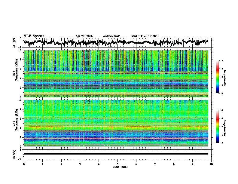Click the ch.2 colorbar log(PSD) unit label

pyautogui.click(x=225, y=128)
